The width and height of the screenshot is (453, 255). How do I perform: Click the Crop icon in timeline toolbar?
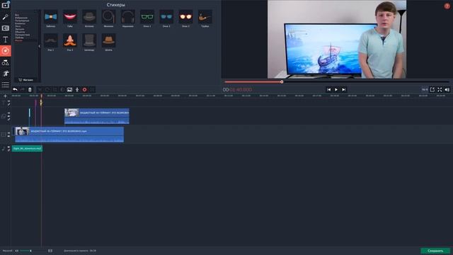pyautogui.click(x=55, y=90)
